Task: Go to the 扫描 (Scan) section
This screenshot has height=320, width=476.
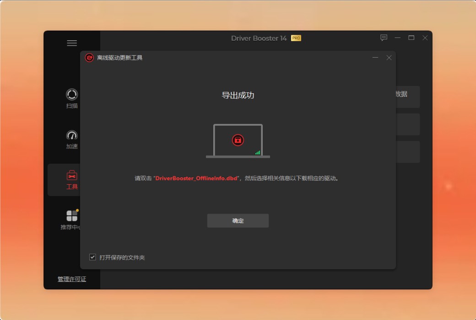Action: point(72,99)
